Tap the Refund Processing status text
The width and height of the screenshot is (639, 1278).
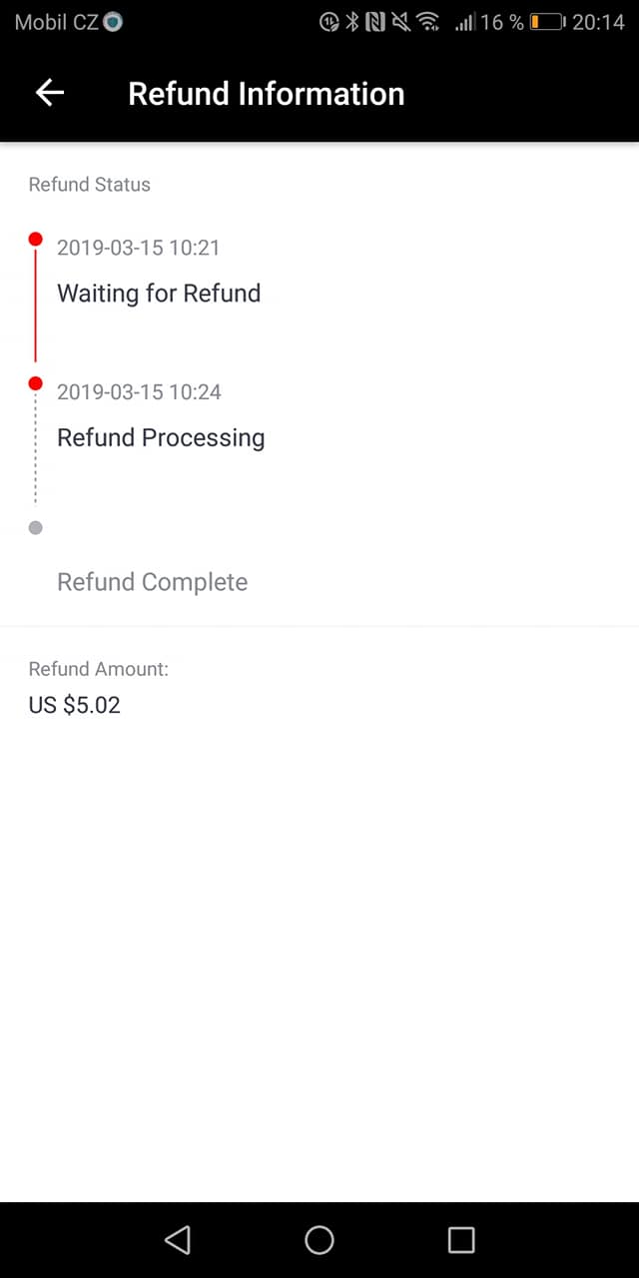pos(161,437)
